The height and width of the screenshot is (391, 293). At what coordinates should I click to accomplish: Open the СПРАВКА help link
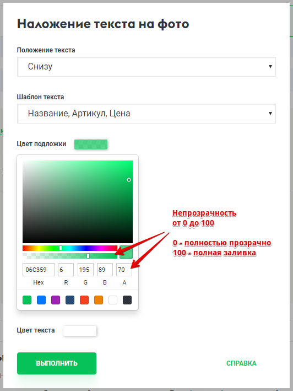[x=241, y=363]
